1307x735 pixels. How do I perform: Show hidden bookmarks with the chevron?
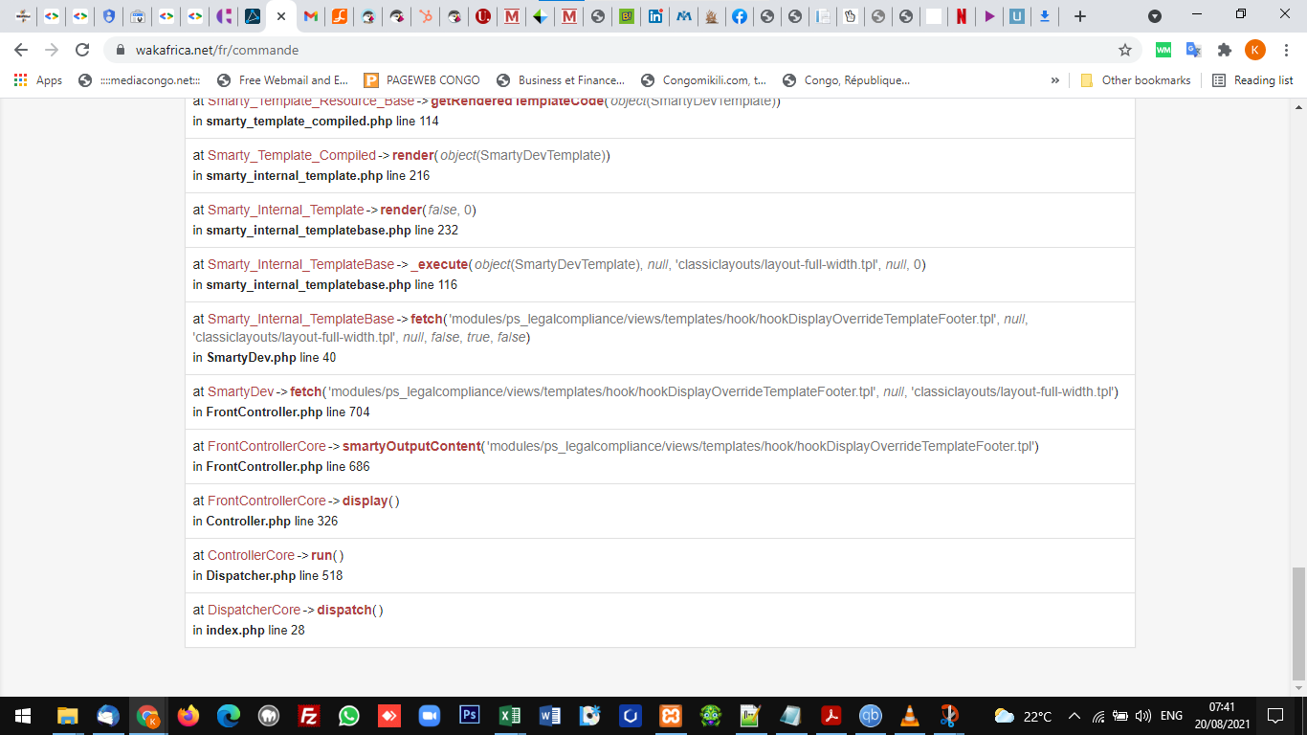point(1055,80)
